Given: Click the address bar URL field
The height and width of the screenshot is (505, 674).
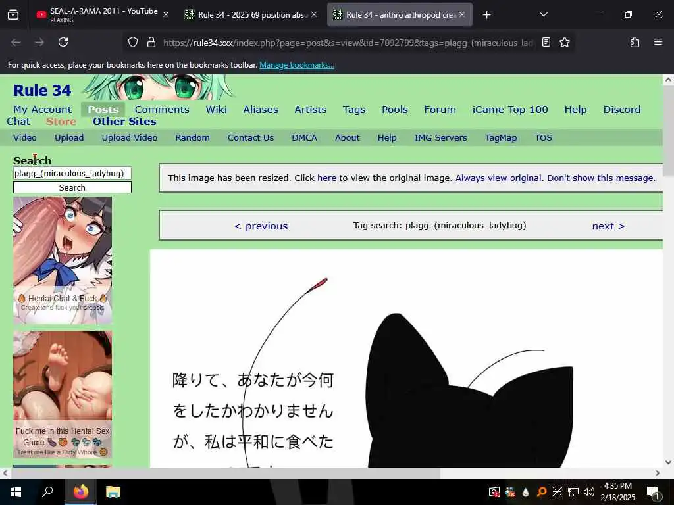Looking at the screenshot, I should tap(348, 43).
